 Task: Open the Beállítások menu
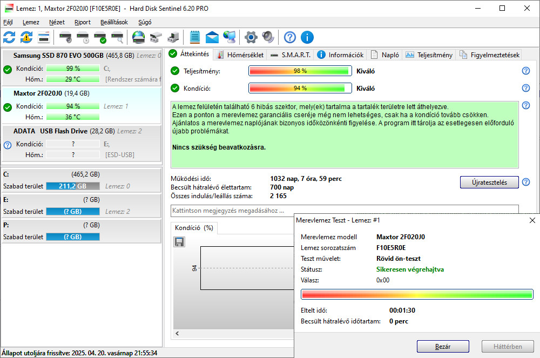tap(114, 22)
